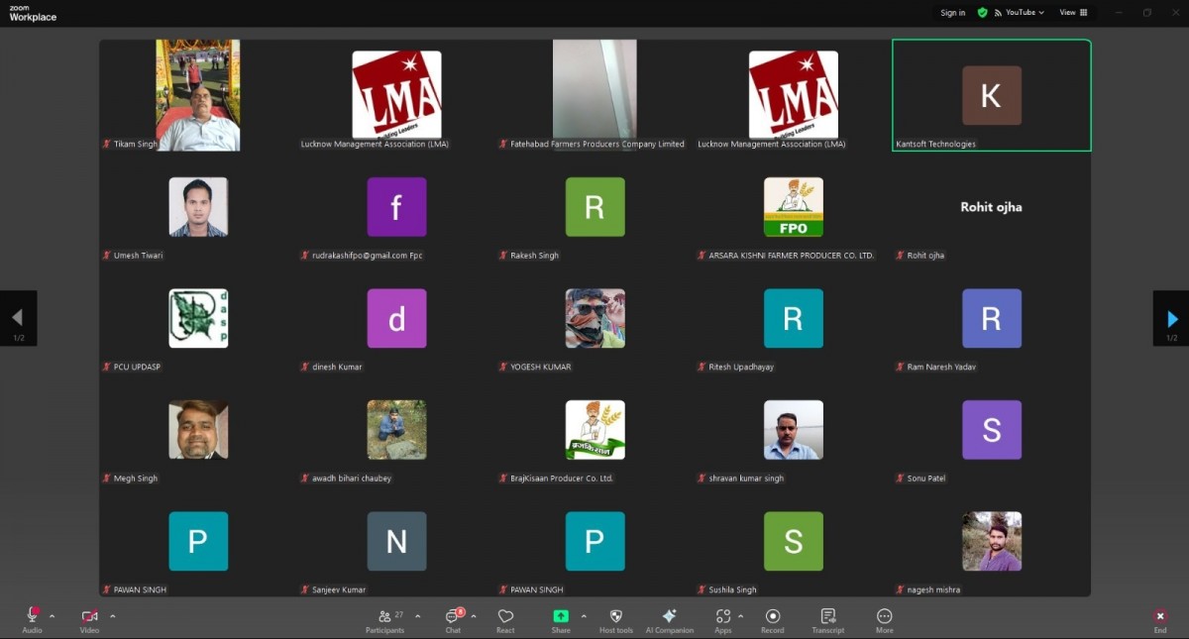
Task: Click the Sign in link
Action: [952, 13]
